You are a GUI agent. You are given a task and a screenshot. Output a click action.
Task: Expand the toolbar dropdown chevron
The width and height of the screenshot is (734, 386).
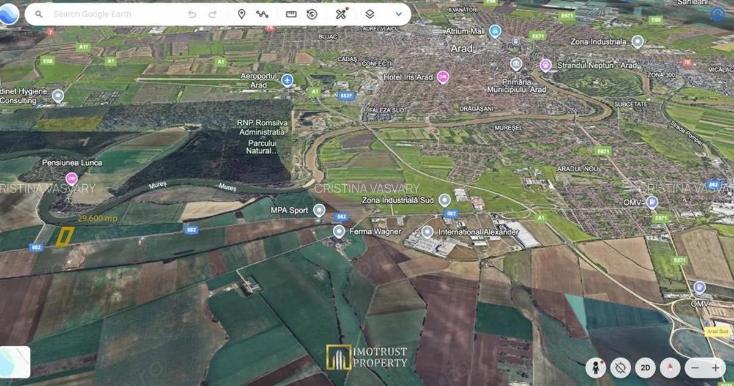[399, 14]
